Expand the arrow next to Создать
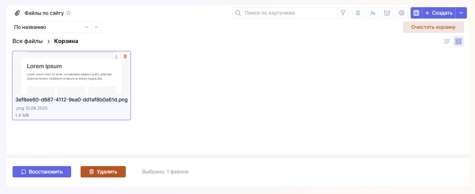The image size is (475, 194). point(461,13)
